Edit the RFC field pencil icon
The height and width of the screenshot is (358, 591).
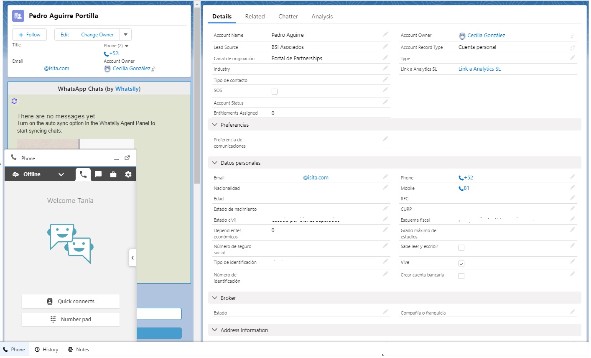pyautogui.click(x=573, y=198)
